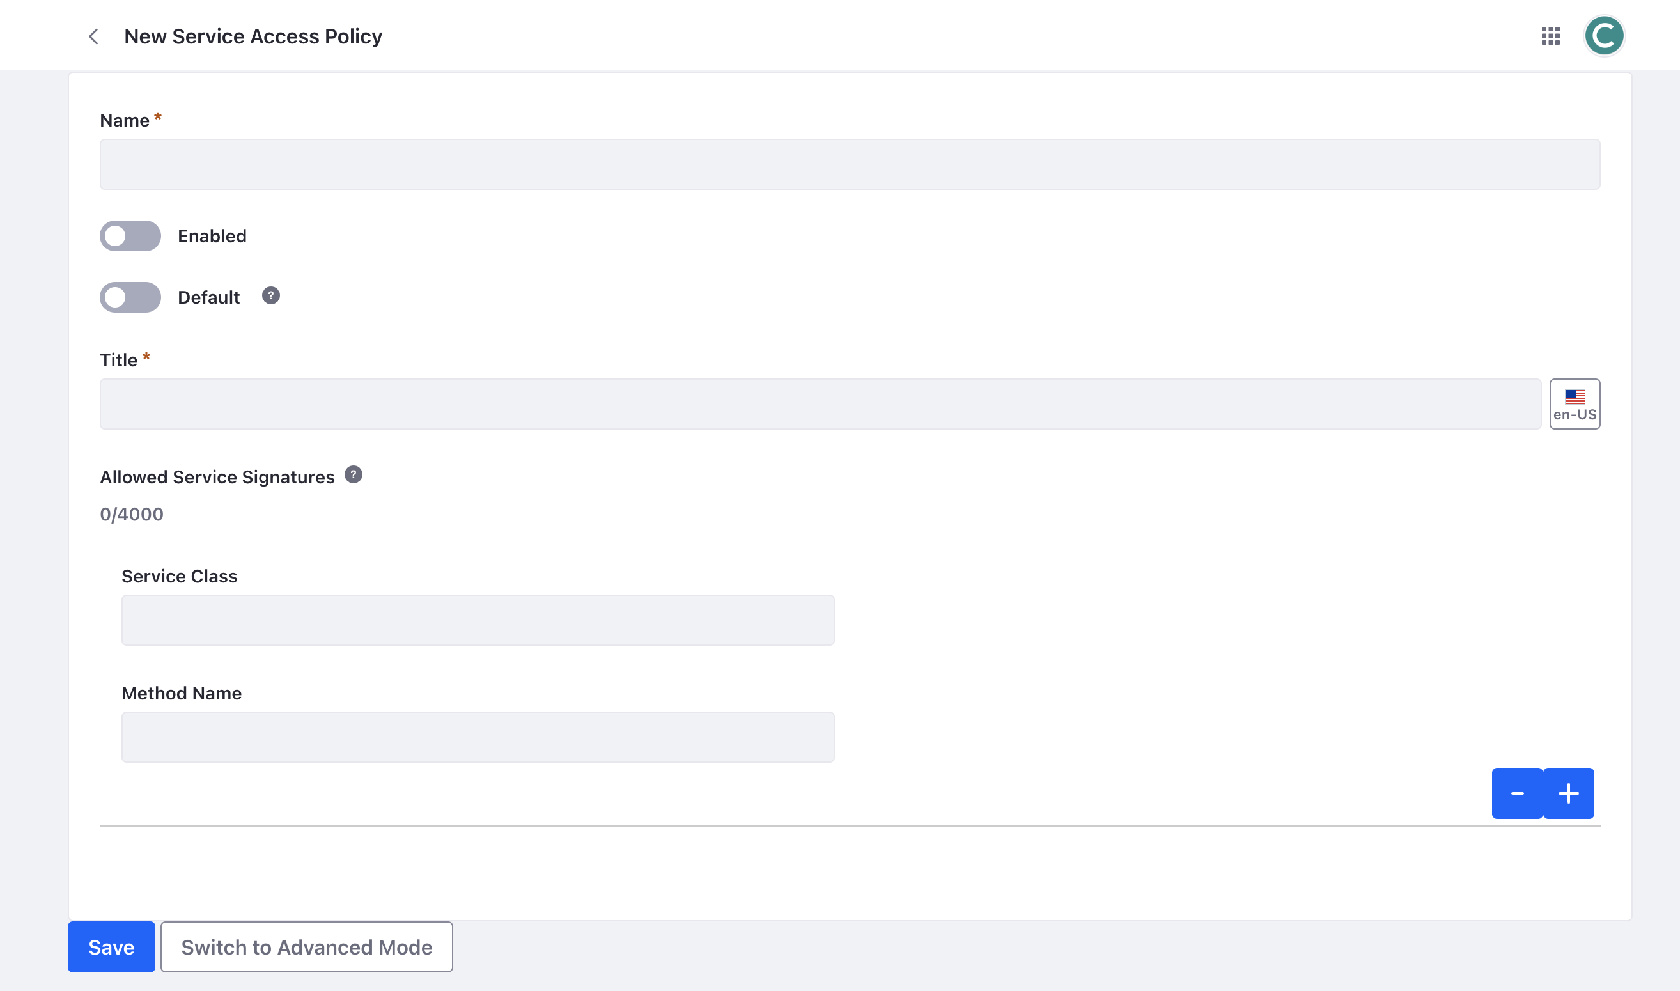The width and height of the screenshot is (1680, 991).
Task: Toggle the Default switch
Action: tap(130, 297)
